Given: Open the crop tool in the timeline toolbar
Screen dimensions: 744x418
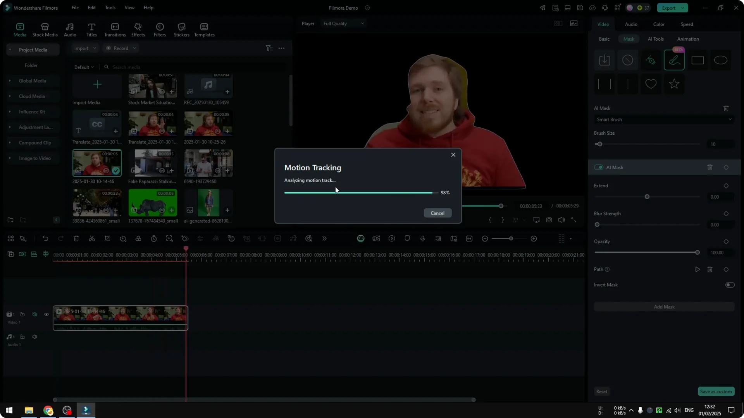Looking at the screenshot, I should 107,238.
